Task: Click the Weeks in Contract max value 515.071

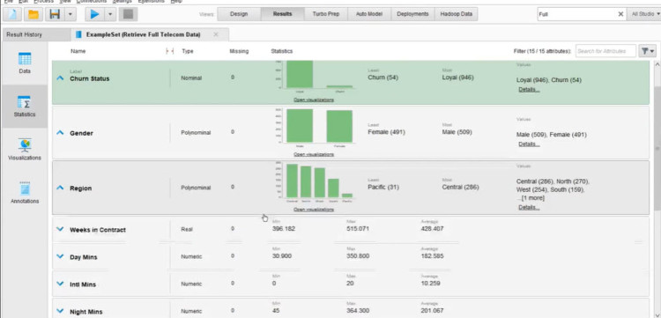Action: [357, 229]
